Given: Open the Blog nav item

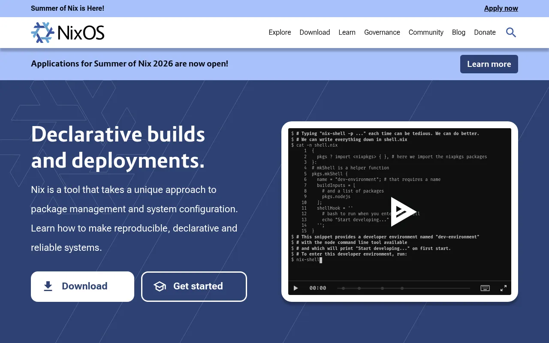Looking at the screenshot, I should click(459, 32).
